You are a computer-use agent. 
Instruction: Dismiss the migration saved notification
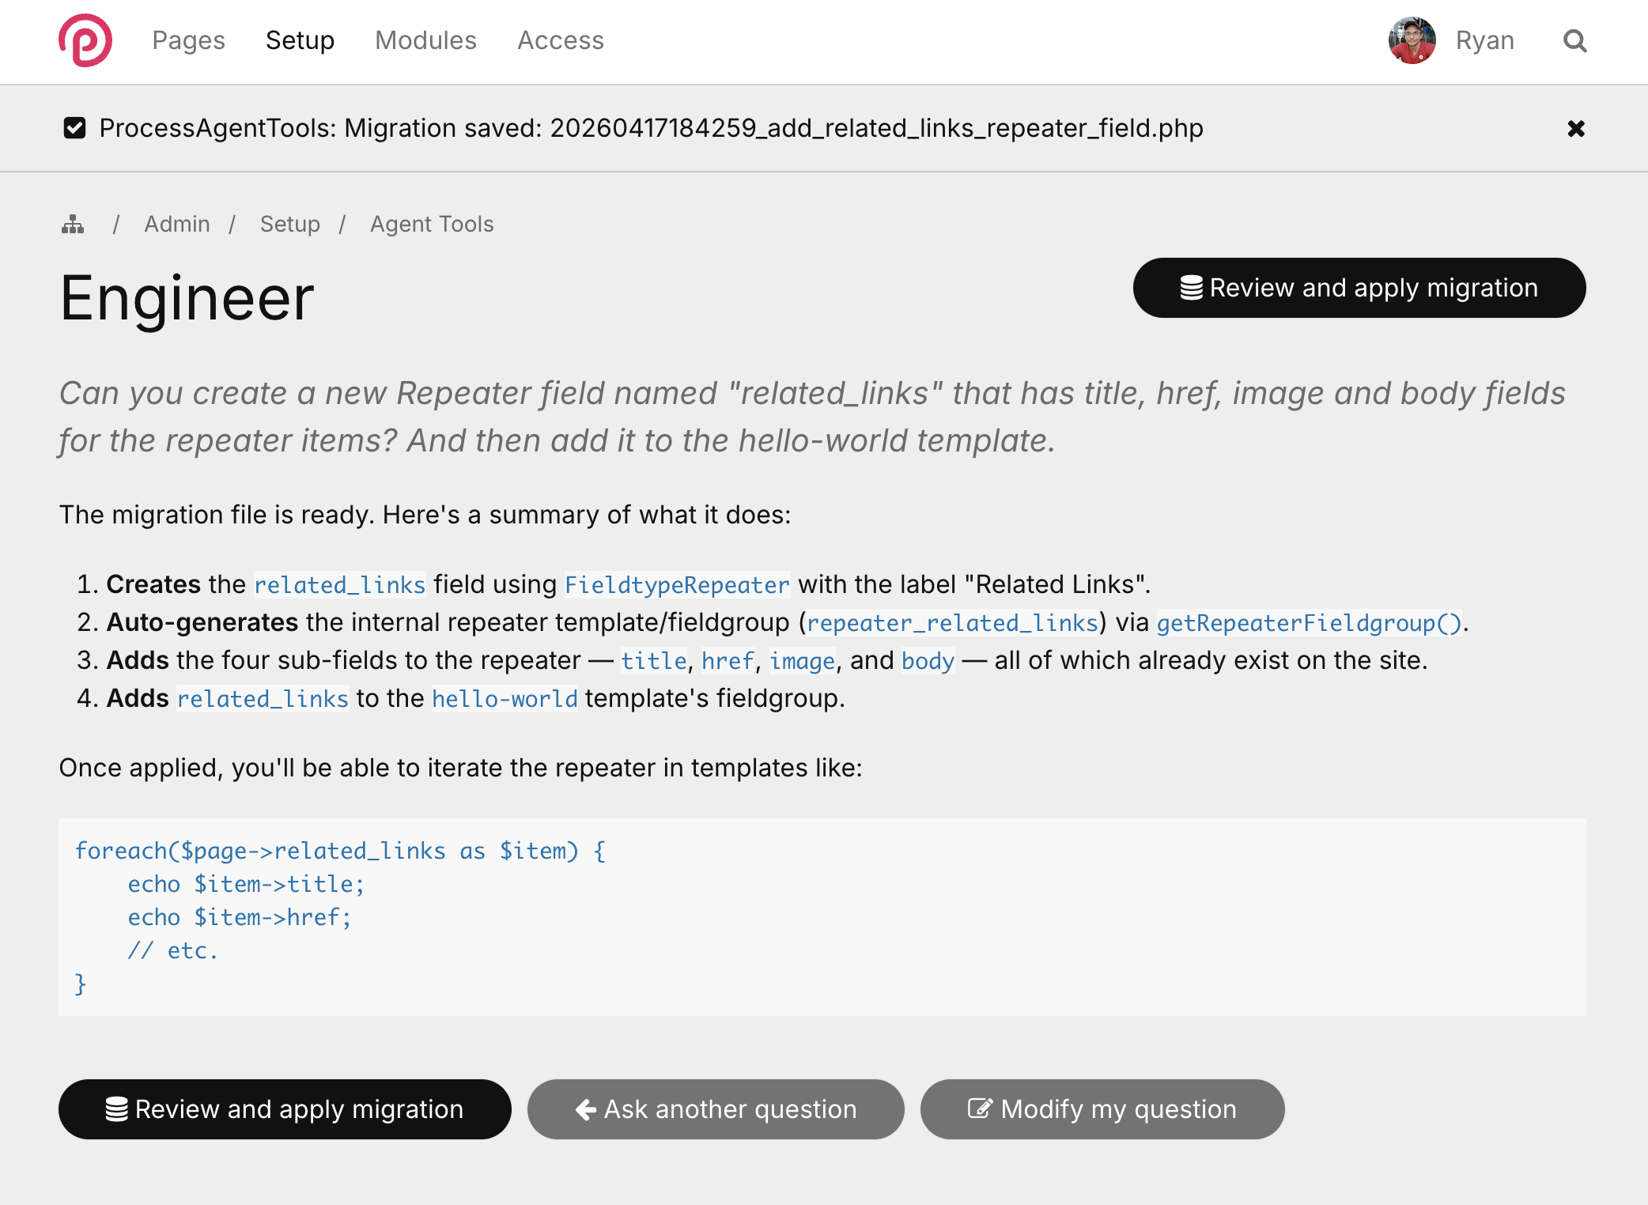click(1575, 129)
